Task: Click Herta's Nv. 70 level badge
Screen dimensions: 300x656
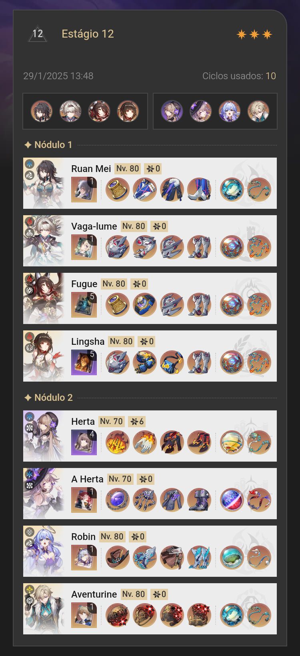Action: tap(112, 422)
